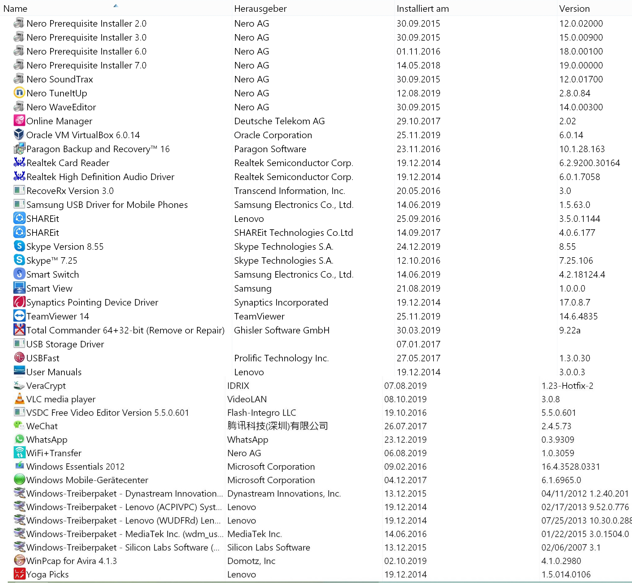Click the VLC media player cone icon
This screenshot has height=586, width=632.
click(19, 399)
